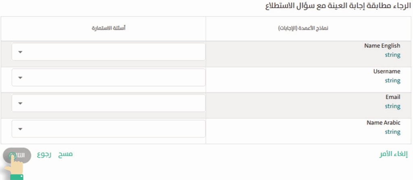Click the Name Arabic column label
413x180 pixels.
point(383,123)
